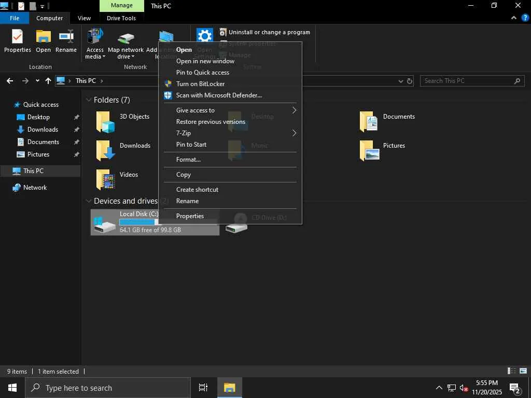Choose Pin to Quick access
The image size is (531, 398).
(231, 73)
